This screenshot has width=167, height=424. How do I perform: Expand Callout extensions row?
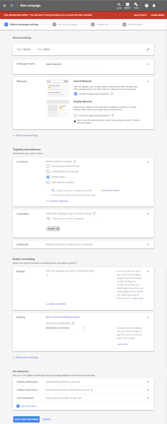click(148, 390)
